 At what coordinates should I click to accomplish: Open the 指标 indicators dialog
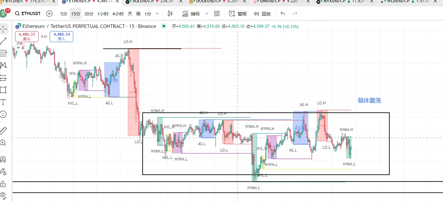(191, 14)
